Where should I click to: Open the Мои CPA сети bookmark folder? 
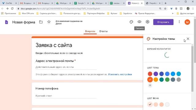pos(26,13)
